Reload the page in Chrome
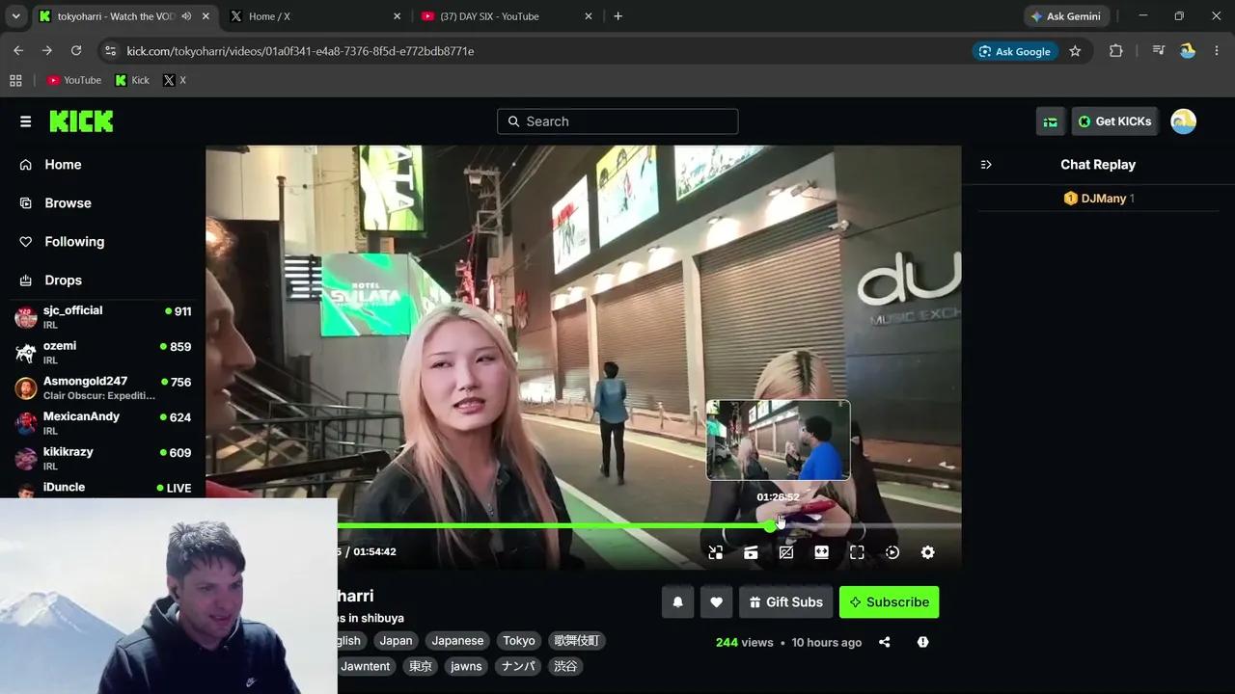Image resolution: width=1235 pixels, height=694 pixels. point(76,51)
